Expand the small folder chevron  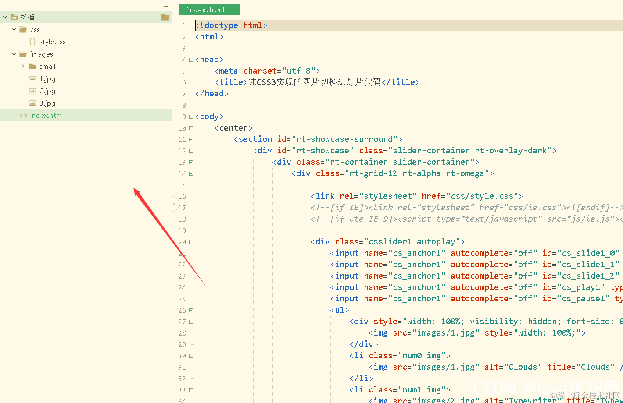tap(23, 67)
